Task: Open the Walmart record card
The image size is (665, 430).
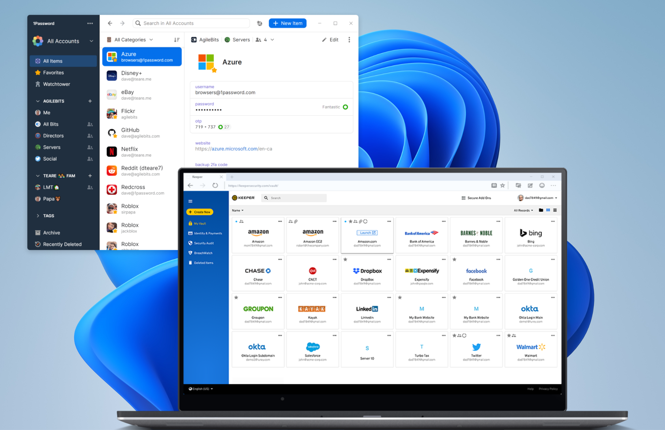Action: 531,349
